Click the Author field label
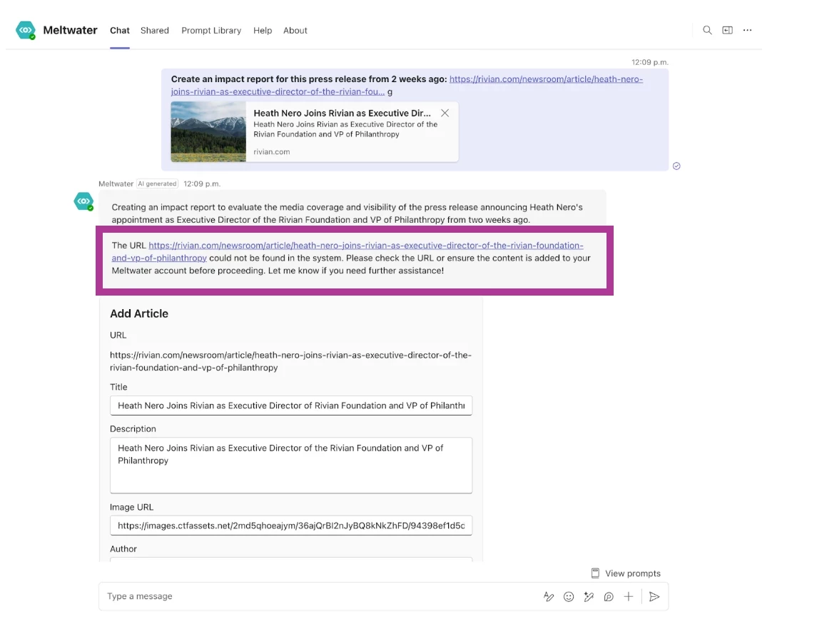Screen dimensions: 822x644 123,549
